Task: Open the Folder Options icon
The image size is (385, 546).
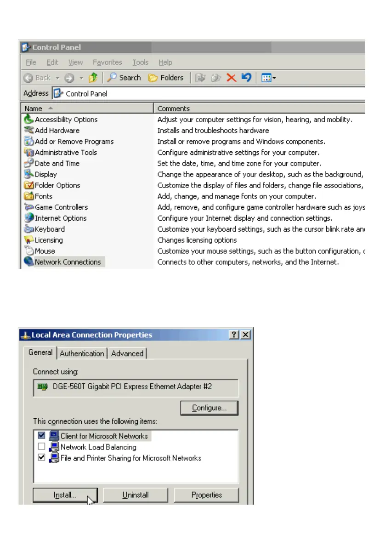Action: click(x=28, y=185)
